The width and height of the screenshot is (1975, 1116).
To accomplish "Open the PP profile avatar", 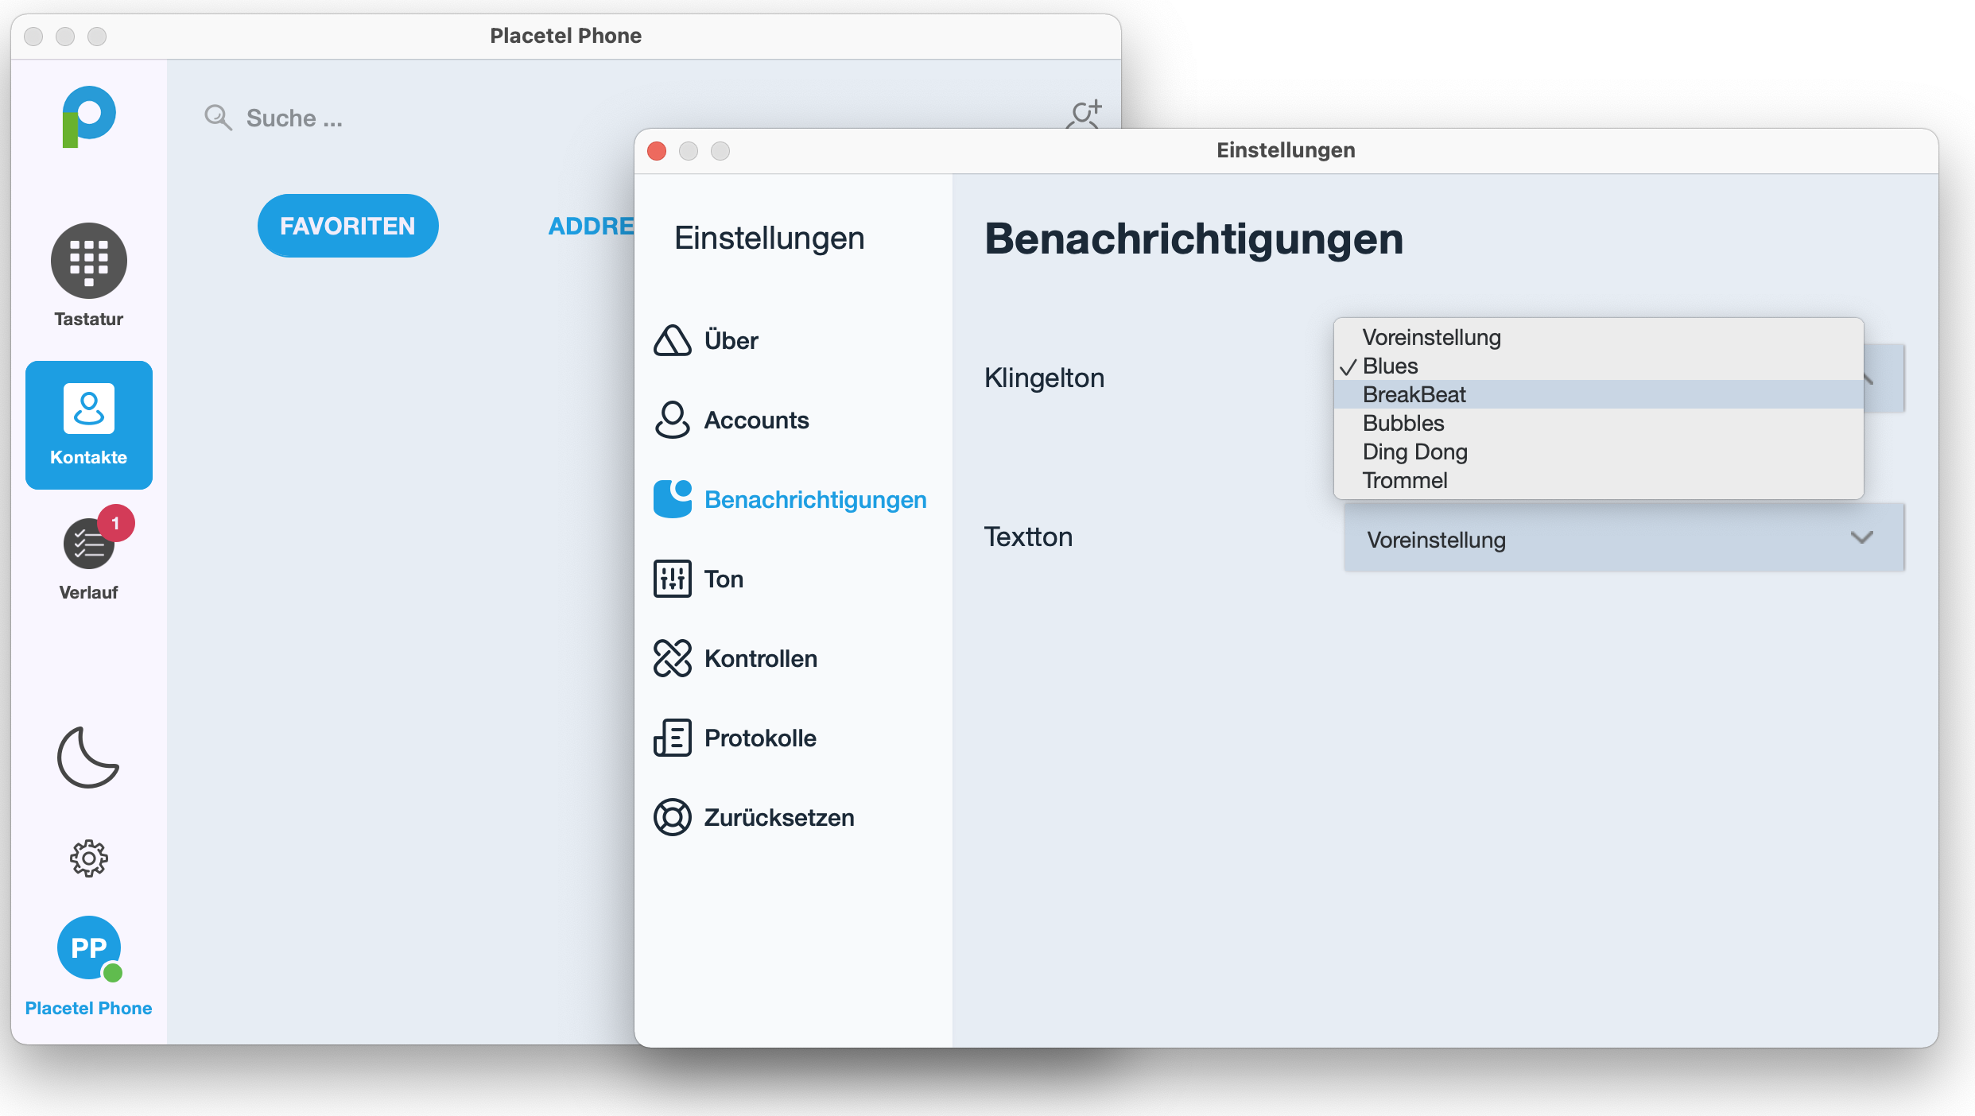I will coord(88,948).
